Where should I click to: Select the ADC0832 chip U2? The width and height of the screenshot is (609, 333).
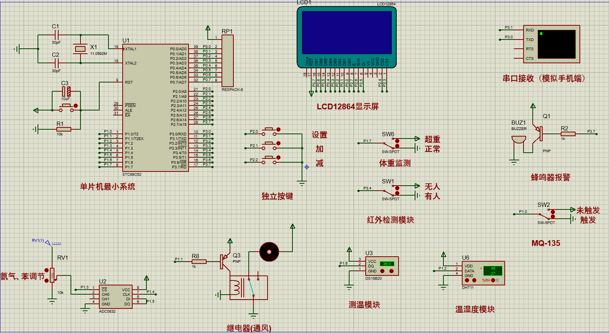click(115, 296)
